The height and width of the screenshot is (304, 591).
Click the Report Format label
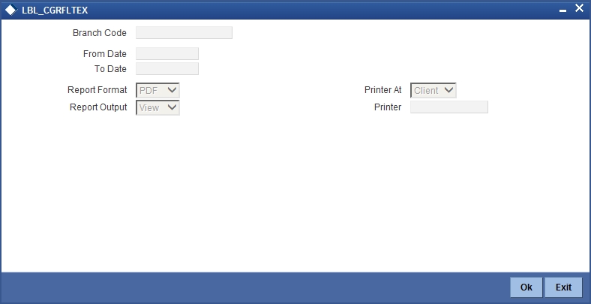pyautogui.click(x=97, y=90)
